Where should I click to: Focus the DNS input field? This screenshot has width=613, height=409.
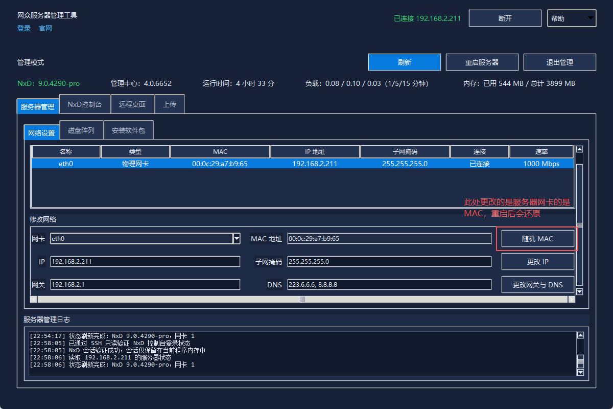[389, 285]
